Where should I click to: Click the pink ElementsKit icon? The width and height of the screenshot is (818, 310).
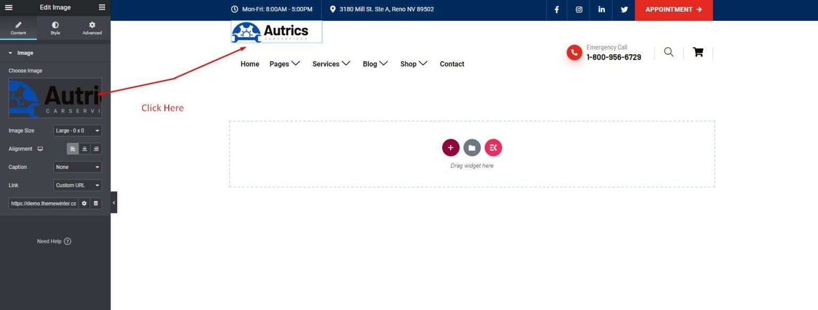[x=493, y=148]
